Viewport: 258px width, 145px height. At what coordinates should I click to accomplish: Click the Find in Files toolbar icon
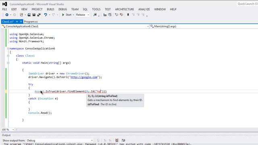[95, 15]
